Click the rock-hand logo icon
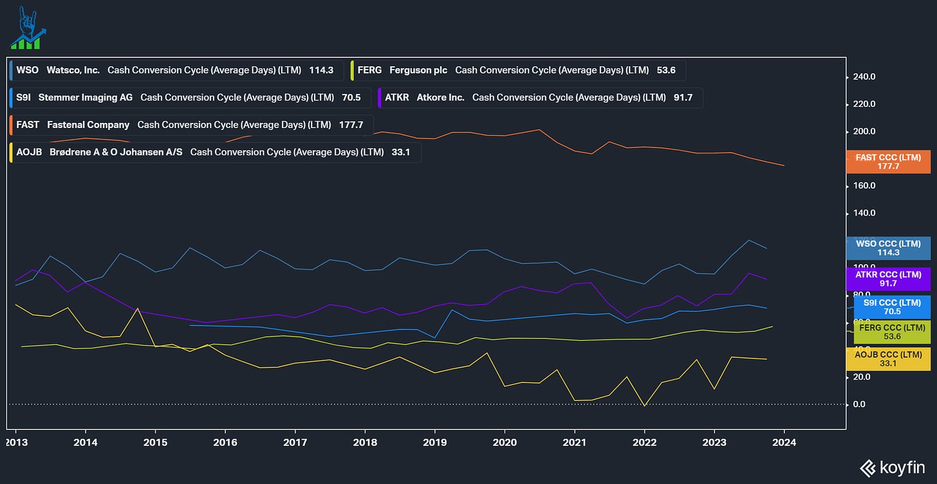Image resolution: width=937 pixels, height=484 pixels. tap(29, 28)
